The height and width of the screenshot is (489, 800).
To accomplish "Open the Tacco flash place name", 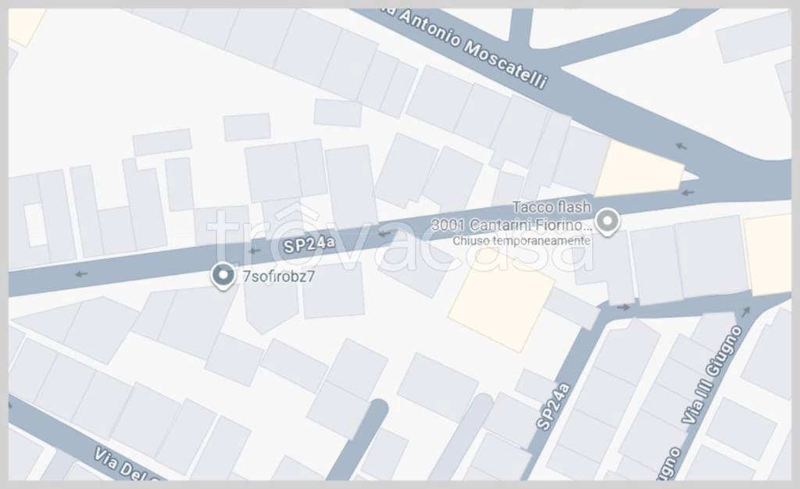I will pos(551,208).
